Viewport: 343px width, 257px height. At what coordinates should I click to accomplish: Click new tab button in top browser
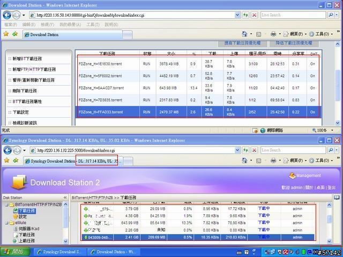[128, 34]
